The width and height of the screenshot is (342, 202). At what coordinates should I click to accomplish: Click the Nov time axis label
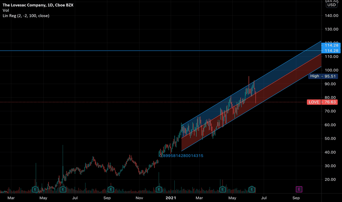point(139,198)
